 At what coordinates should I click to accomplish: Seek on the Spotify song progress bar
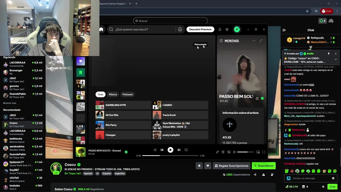[170, 155]
